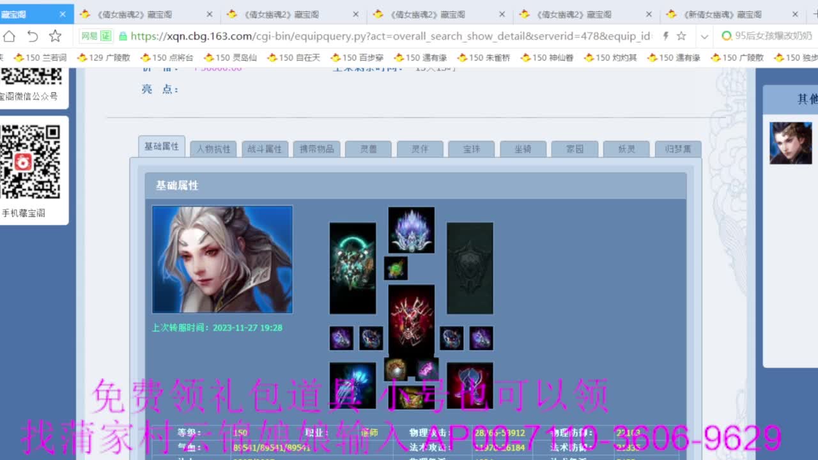This screenshot has height=460, width=818.
Task: Open the teal necklace equipment icon
Action: tap(353, 267)
